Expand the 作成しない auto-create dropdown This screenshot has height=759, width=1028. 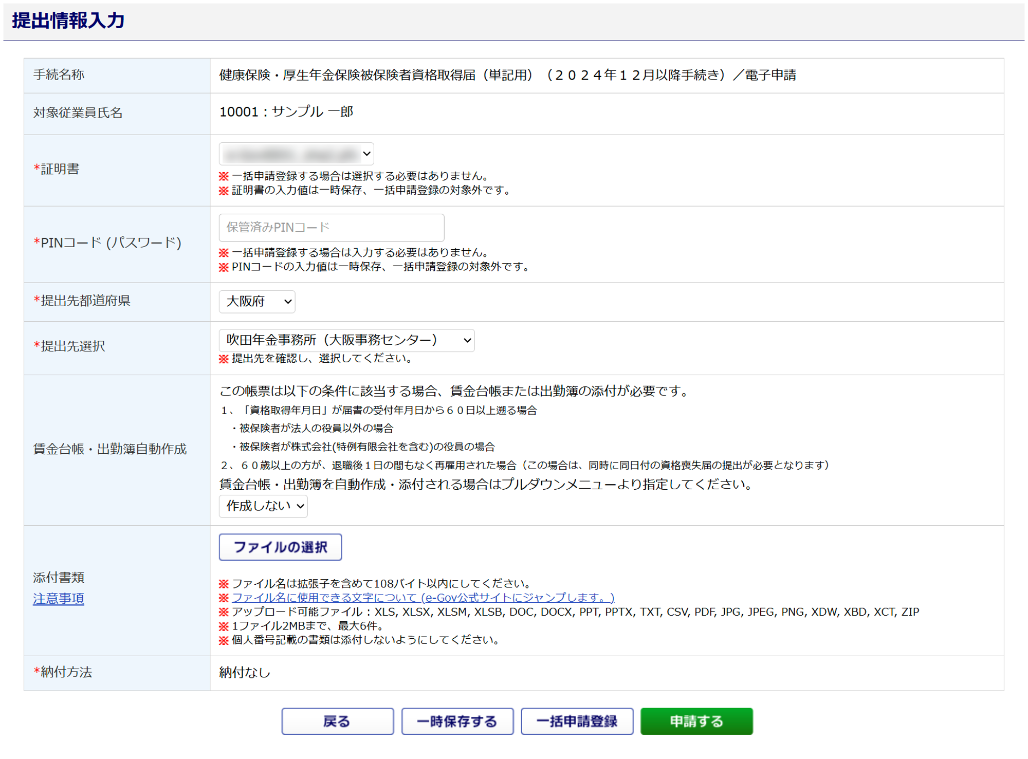point(262,506)
